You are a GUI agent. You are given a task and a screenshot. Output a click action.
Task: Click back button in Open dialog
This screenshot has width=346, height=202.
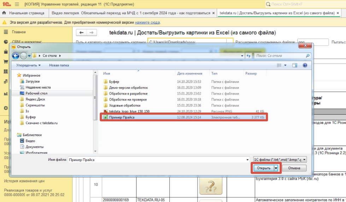(16, 56)
